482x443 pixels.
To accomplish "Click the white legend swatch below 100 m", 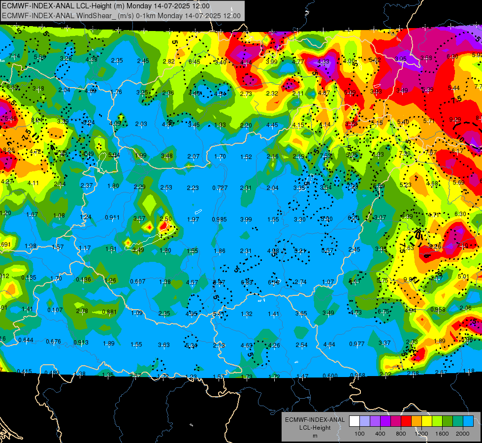I will coord(354,421).
